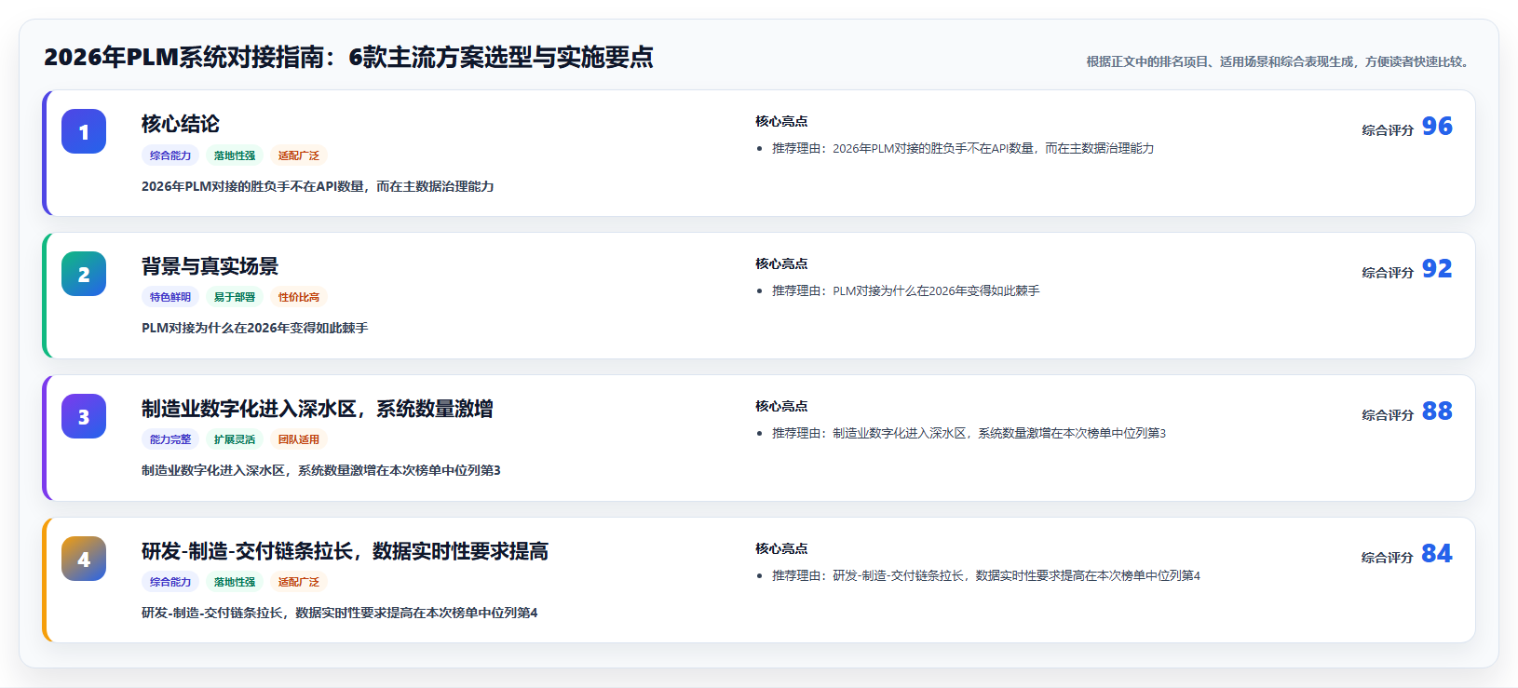
Task: Click the card 4 description ending '位列第4' below tags
Action: pos(340,613)
